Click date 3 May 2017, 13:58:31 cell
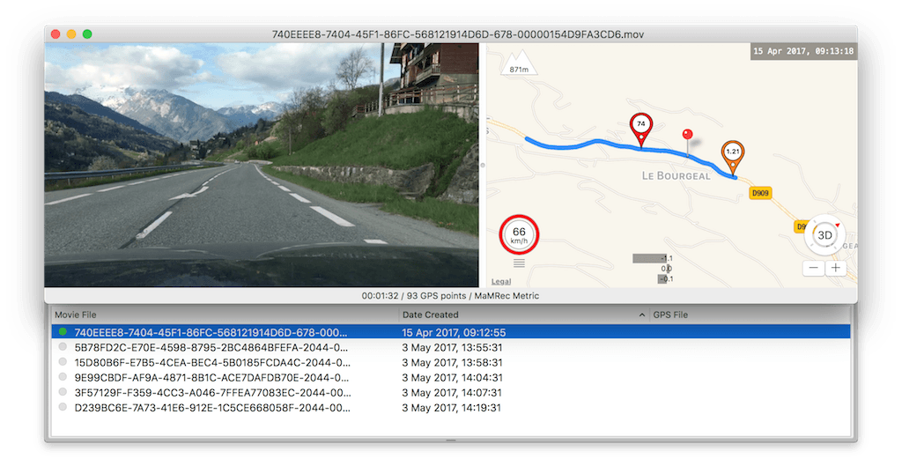Screen dimensions: 902x459 (x=452, y=362)
